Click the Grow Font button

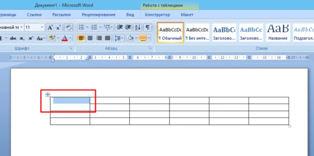[50, 27]
